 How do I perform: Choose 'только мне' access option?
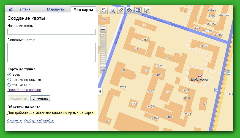pyautogui.click(x=9, y=85)
